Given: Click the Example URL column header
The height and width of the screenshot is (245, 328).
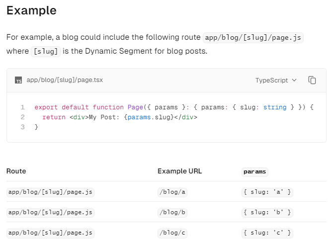Looking at the screenshot, I should [x=180, y=171].
